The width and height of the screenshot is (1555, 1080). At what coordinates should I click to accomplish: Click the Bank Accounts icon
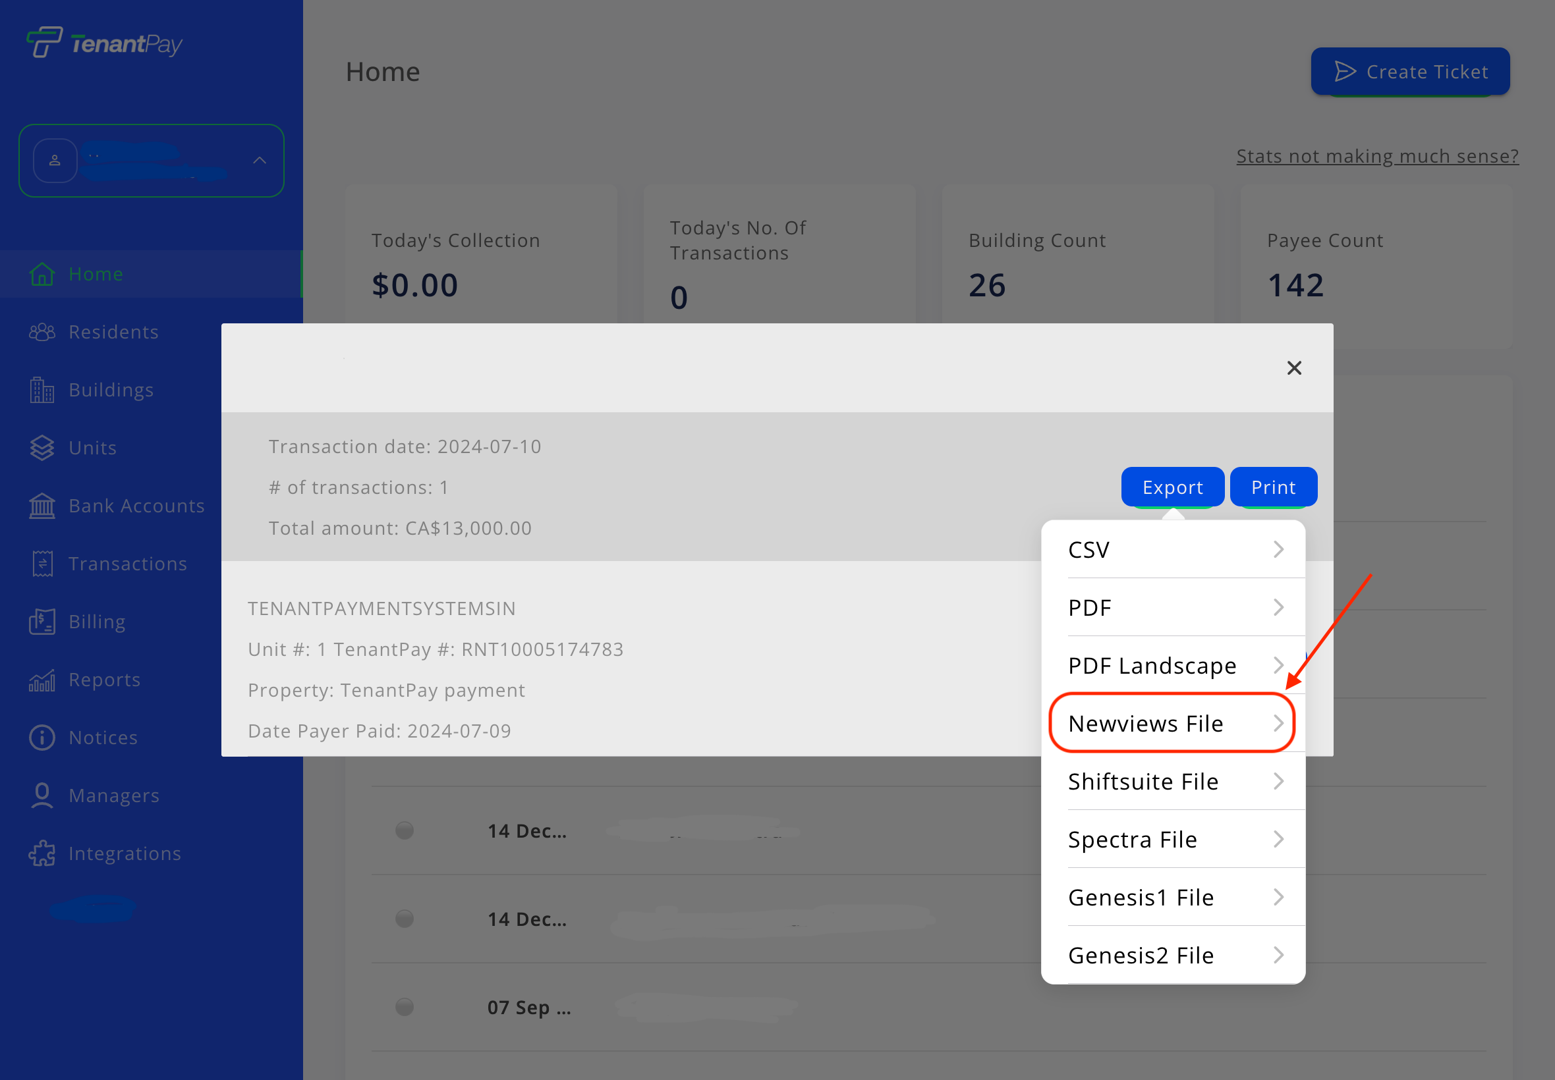42,506
